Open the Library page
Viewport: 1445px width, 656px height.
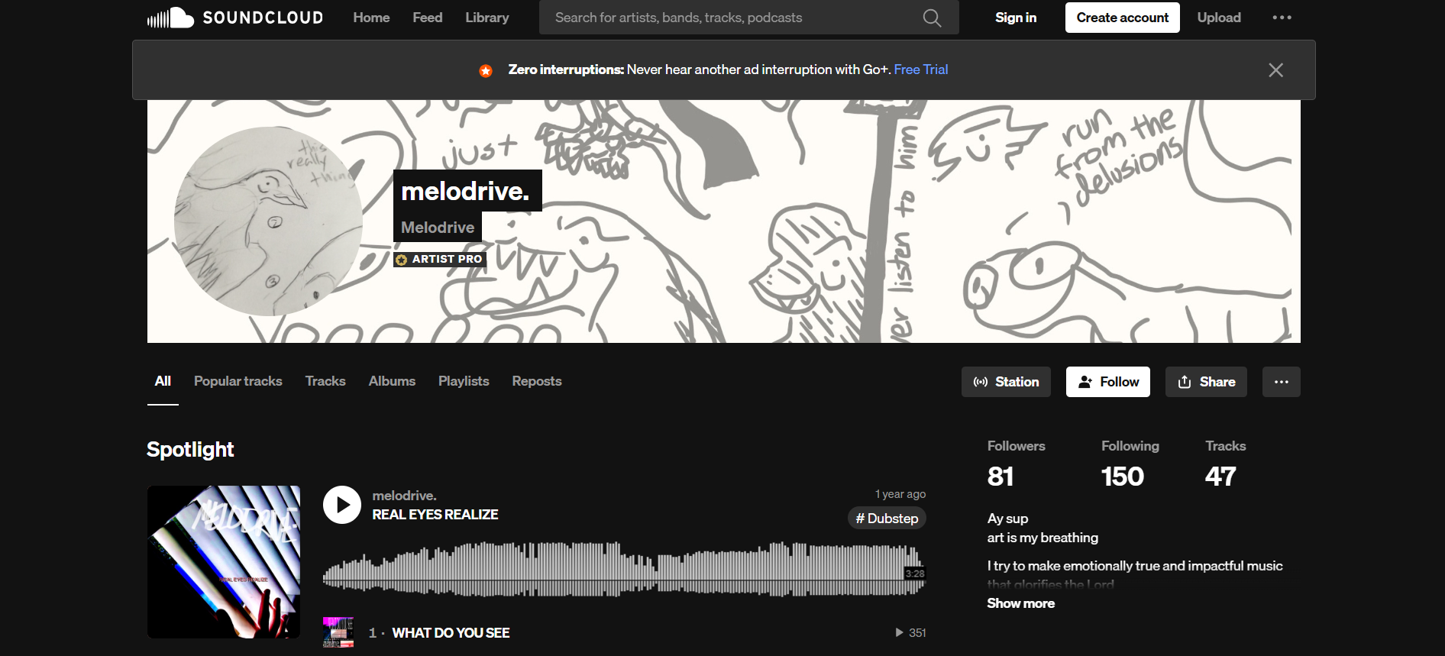[487, 18]
